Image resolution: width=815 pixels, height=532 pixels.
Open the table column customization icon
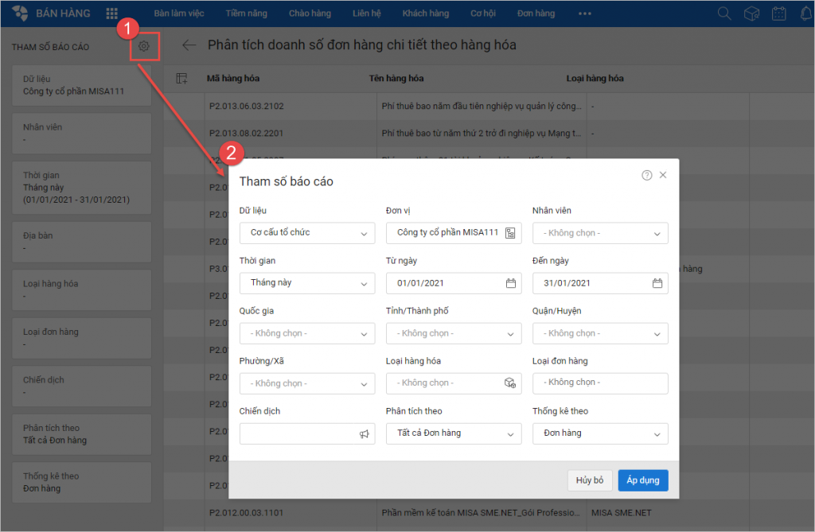(182, 79)
